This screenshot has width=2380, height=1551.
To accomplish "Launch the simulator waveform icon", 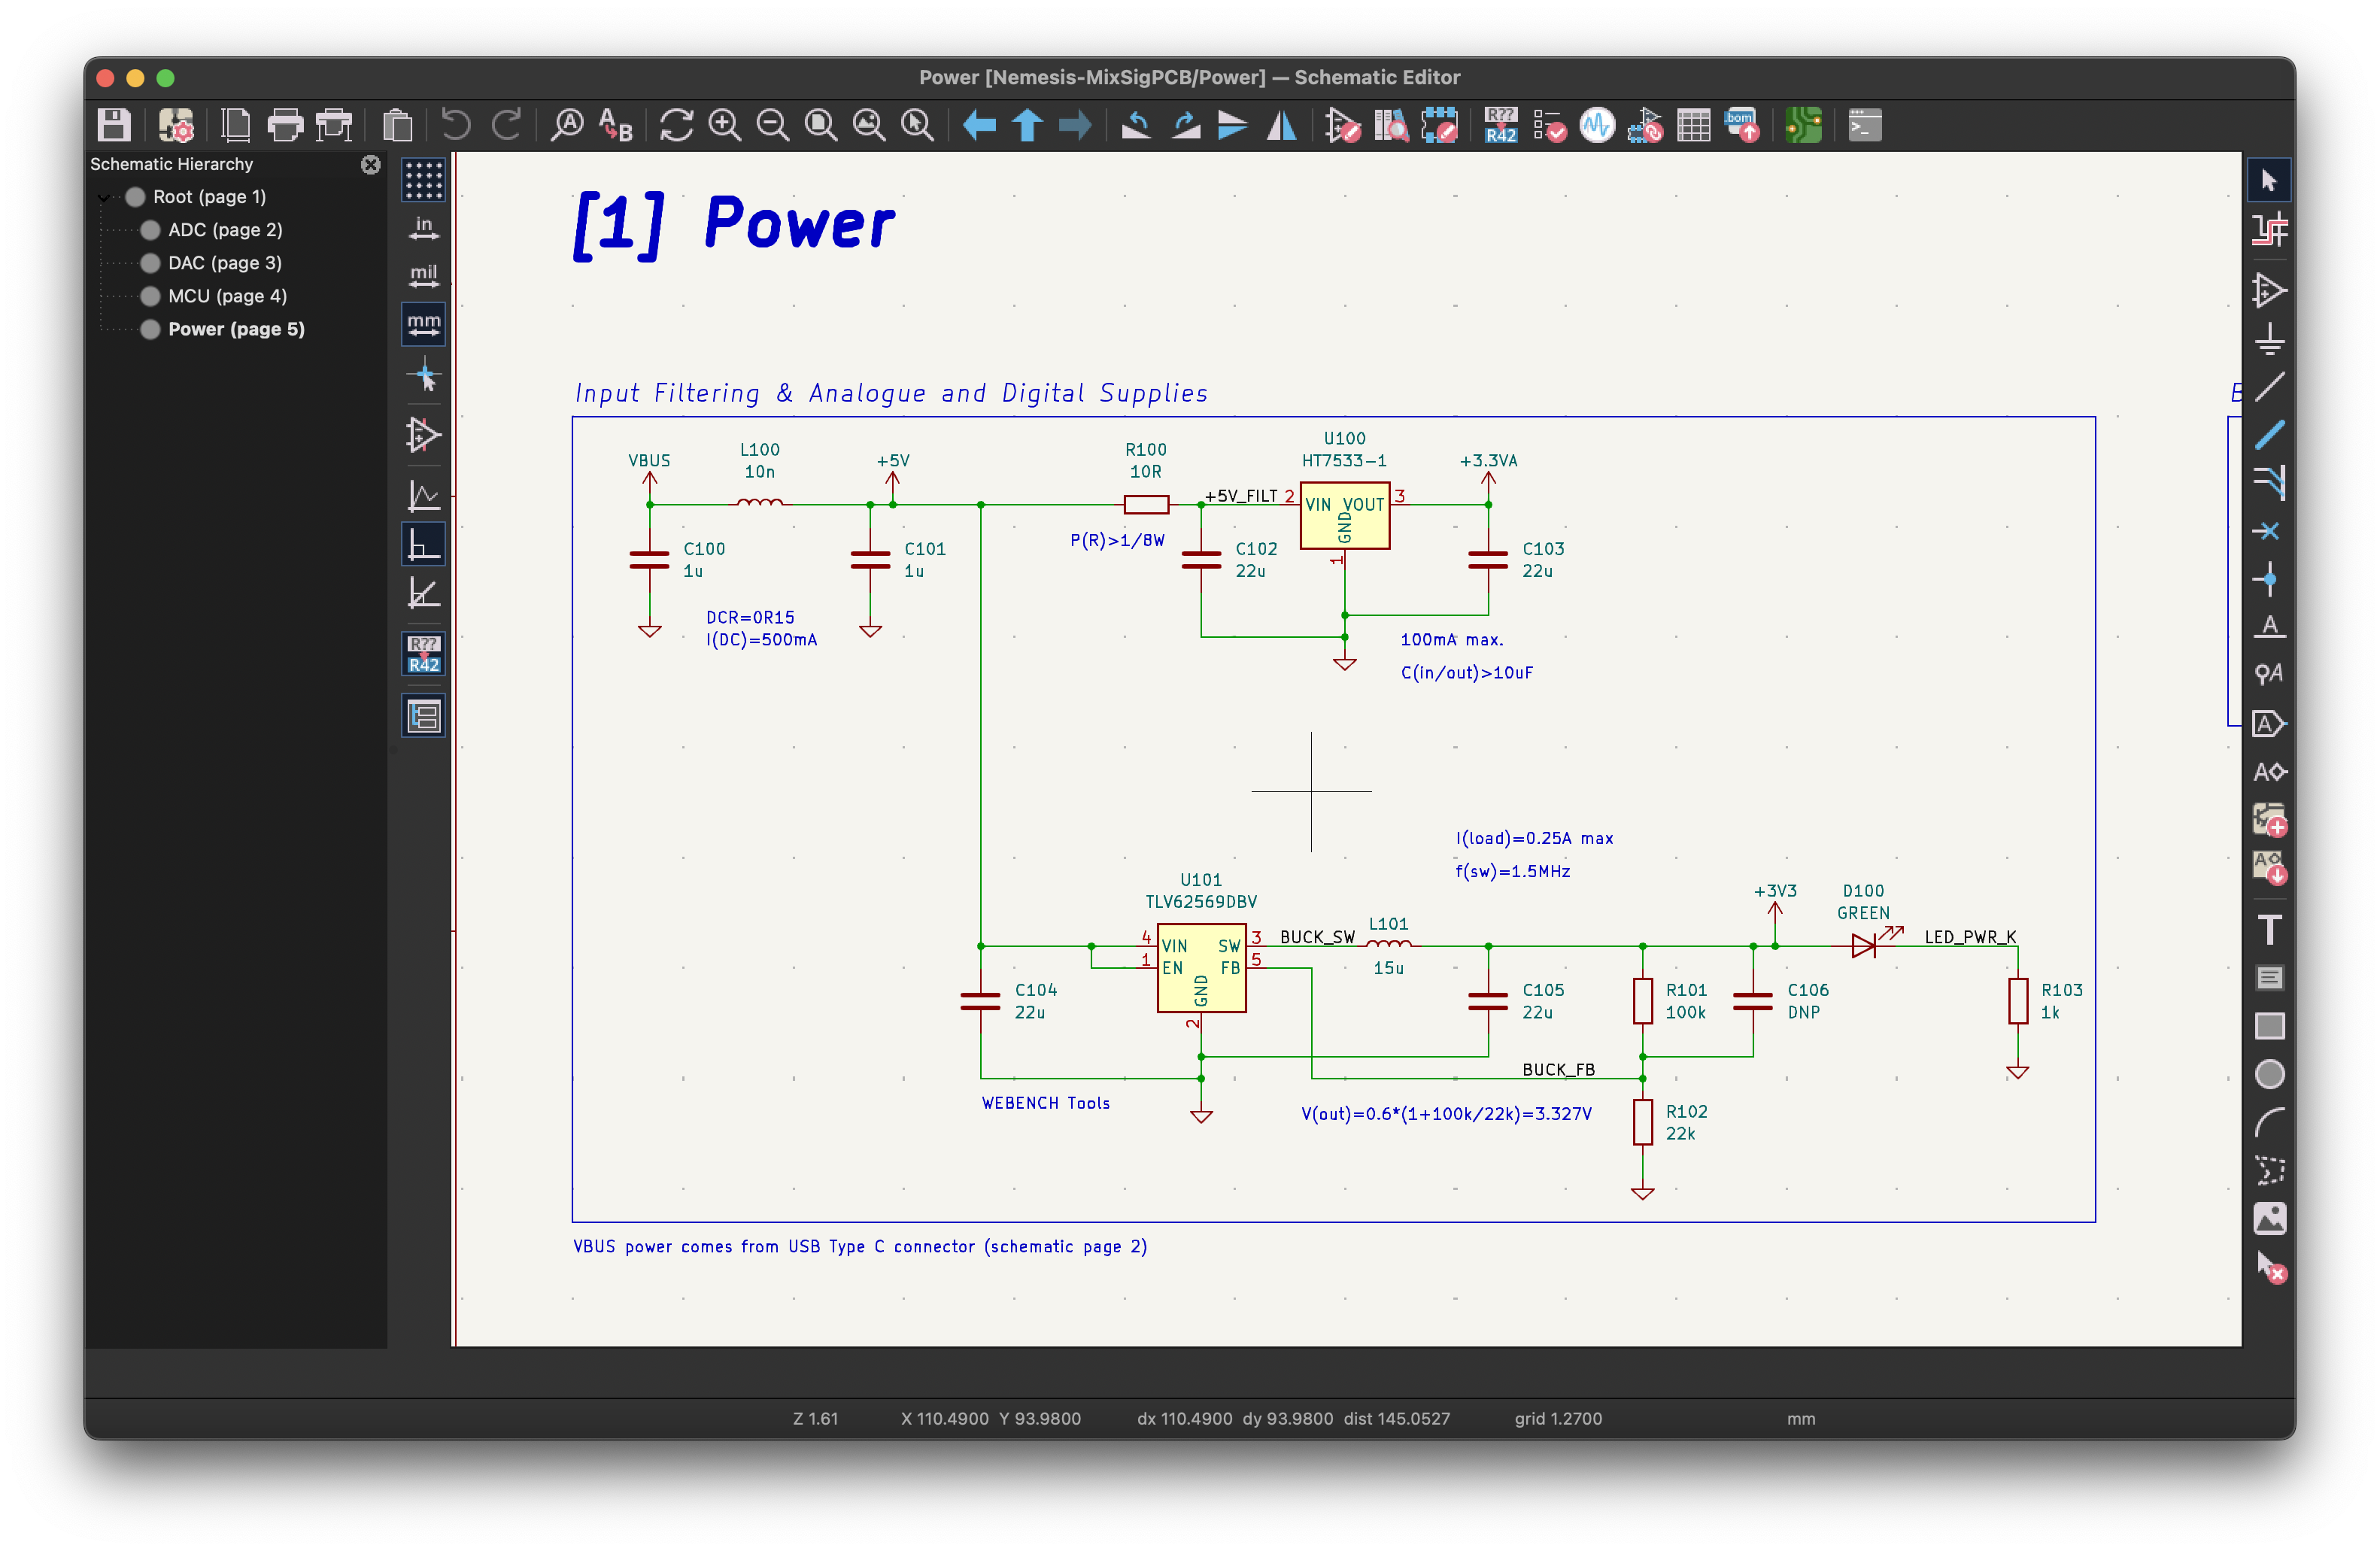I will (x=1597, y=126).
